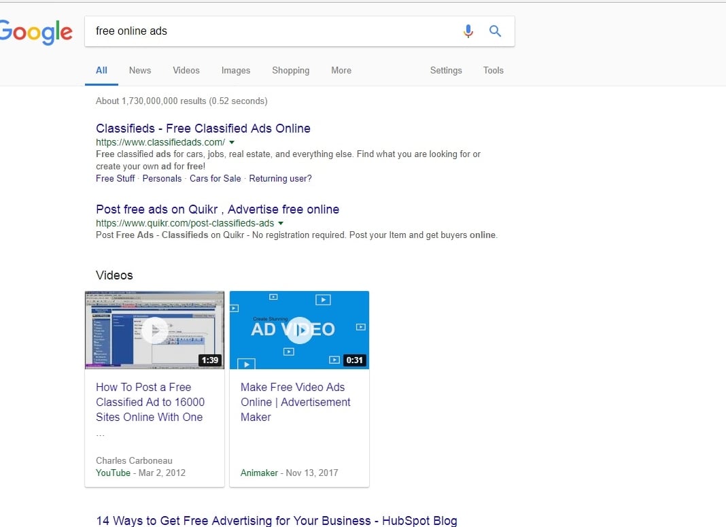Switch to the News tab
Screen dimensions: 726x527
(x=140, y=70)
